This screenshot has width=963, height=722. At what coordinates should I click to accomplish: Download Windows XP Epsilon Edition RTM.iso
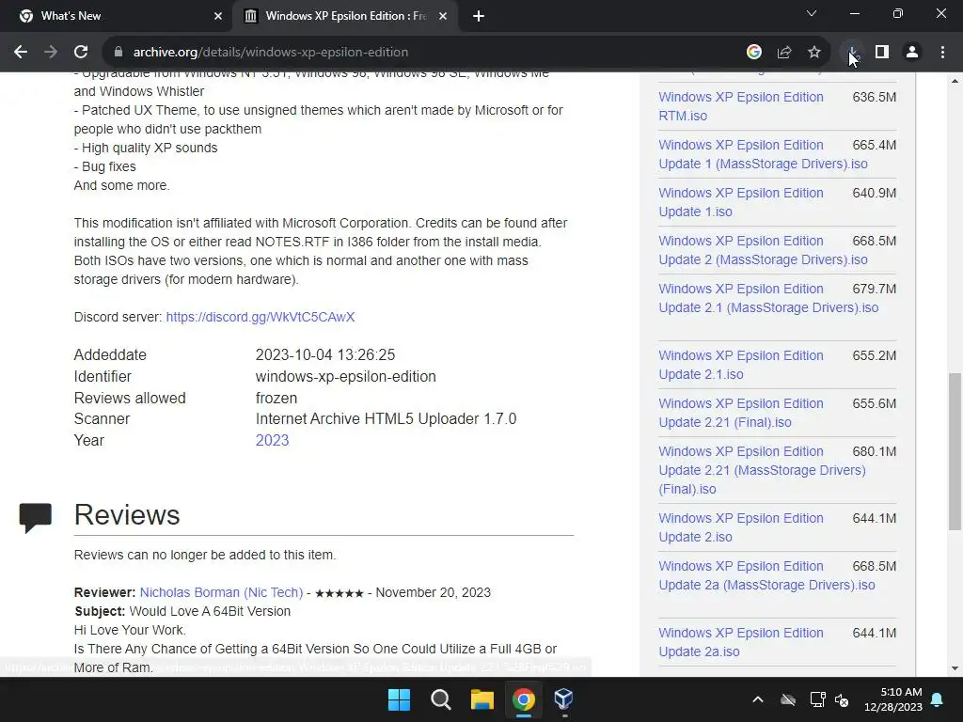point(741,106)
